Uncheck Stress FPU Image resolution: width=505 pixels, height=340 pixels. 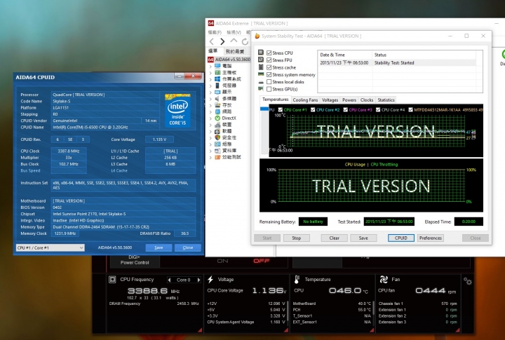coord(269,60)
